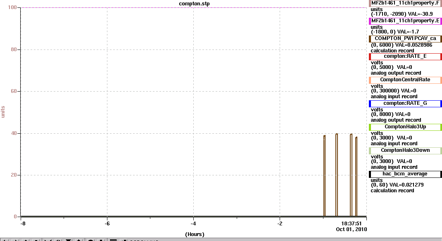Click the -6 hours x-axis label
The width and height of the screenshot is (442, 241).
107,224
